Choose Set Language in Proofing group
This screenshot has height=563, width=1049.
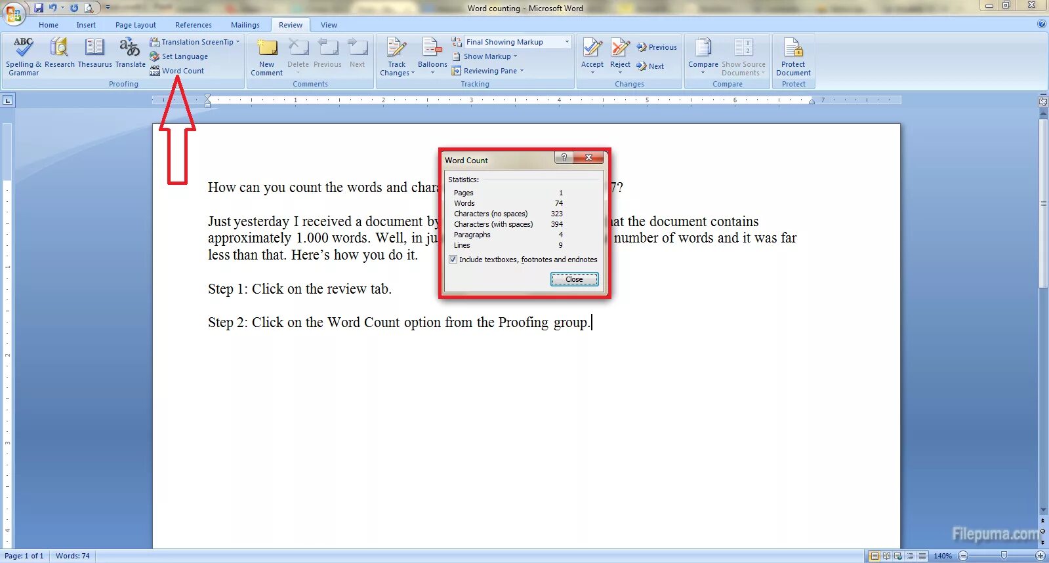click(179, 56)
